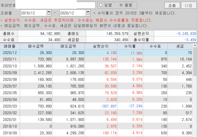Click the 조회 search button
Image resolution: width=198 pixels, height=137 pixels.
click(x=172, y=5)
